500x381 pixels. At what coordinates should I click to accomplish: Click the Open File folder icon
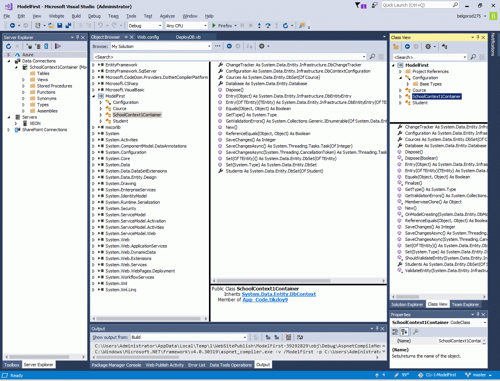[x=51, y=25]
